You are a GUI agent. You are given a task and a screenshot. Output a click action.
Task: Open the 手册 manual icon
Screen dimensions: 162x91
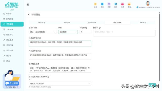[102, 5]
